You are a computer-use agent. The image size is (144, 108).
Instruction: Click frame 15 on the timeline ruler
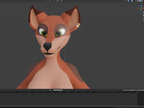6,92
